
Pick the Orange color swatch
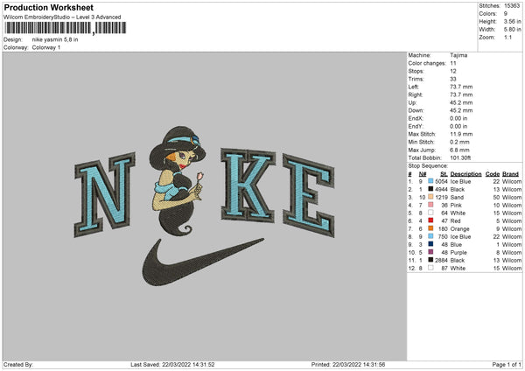430,228
